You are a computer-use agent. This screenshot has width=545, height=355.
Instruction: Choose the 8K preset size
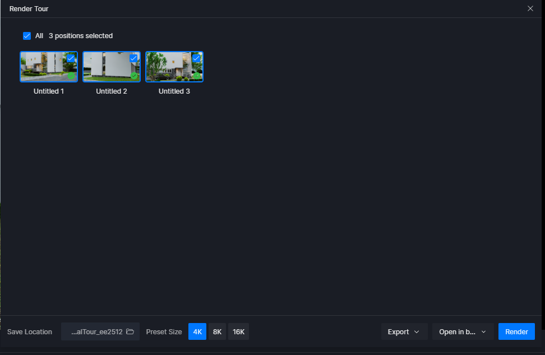pyautogui.click(x=217, y=331)
